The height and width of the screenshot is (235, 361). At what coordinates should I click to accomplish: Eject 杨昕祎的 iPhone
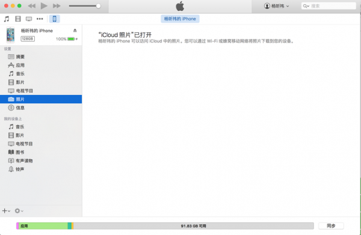(75, 31)
